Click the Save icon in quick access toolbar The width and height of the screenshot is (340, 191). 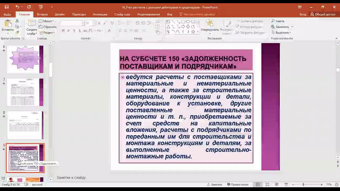(x=7, y=7)
